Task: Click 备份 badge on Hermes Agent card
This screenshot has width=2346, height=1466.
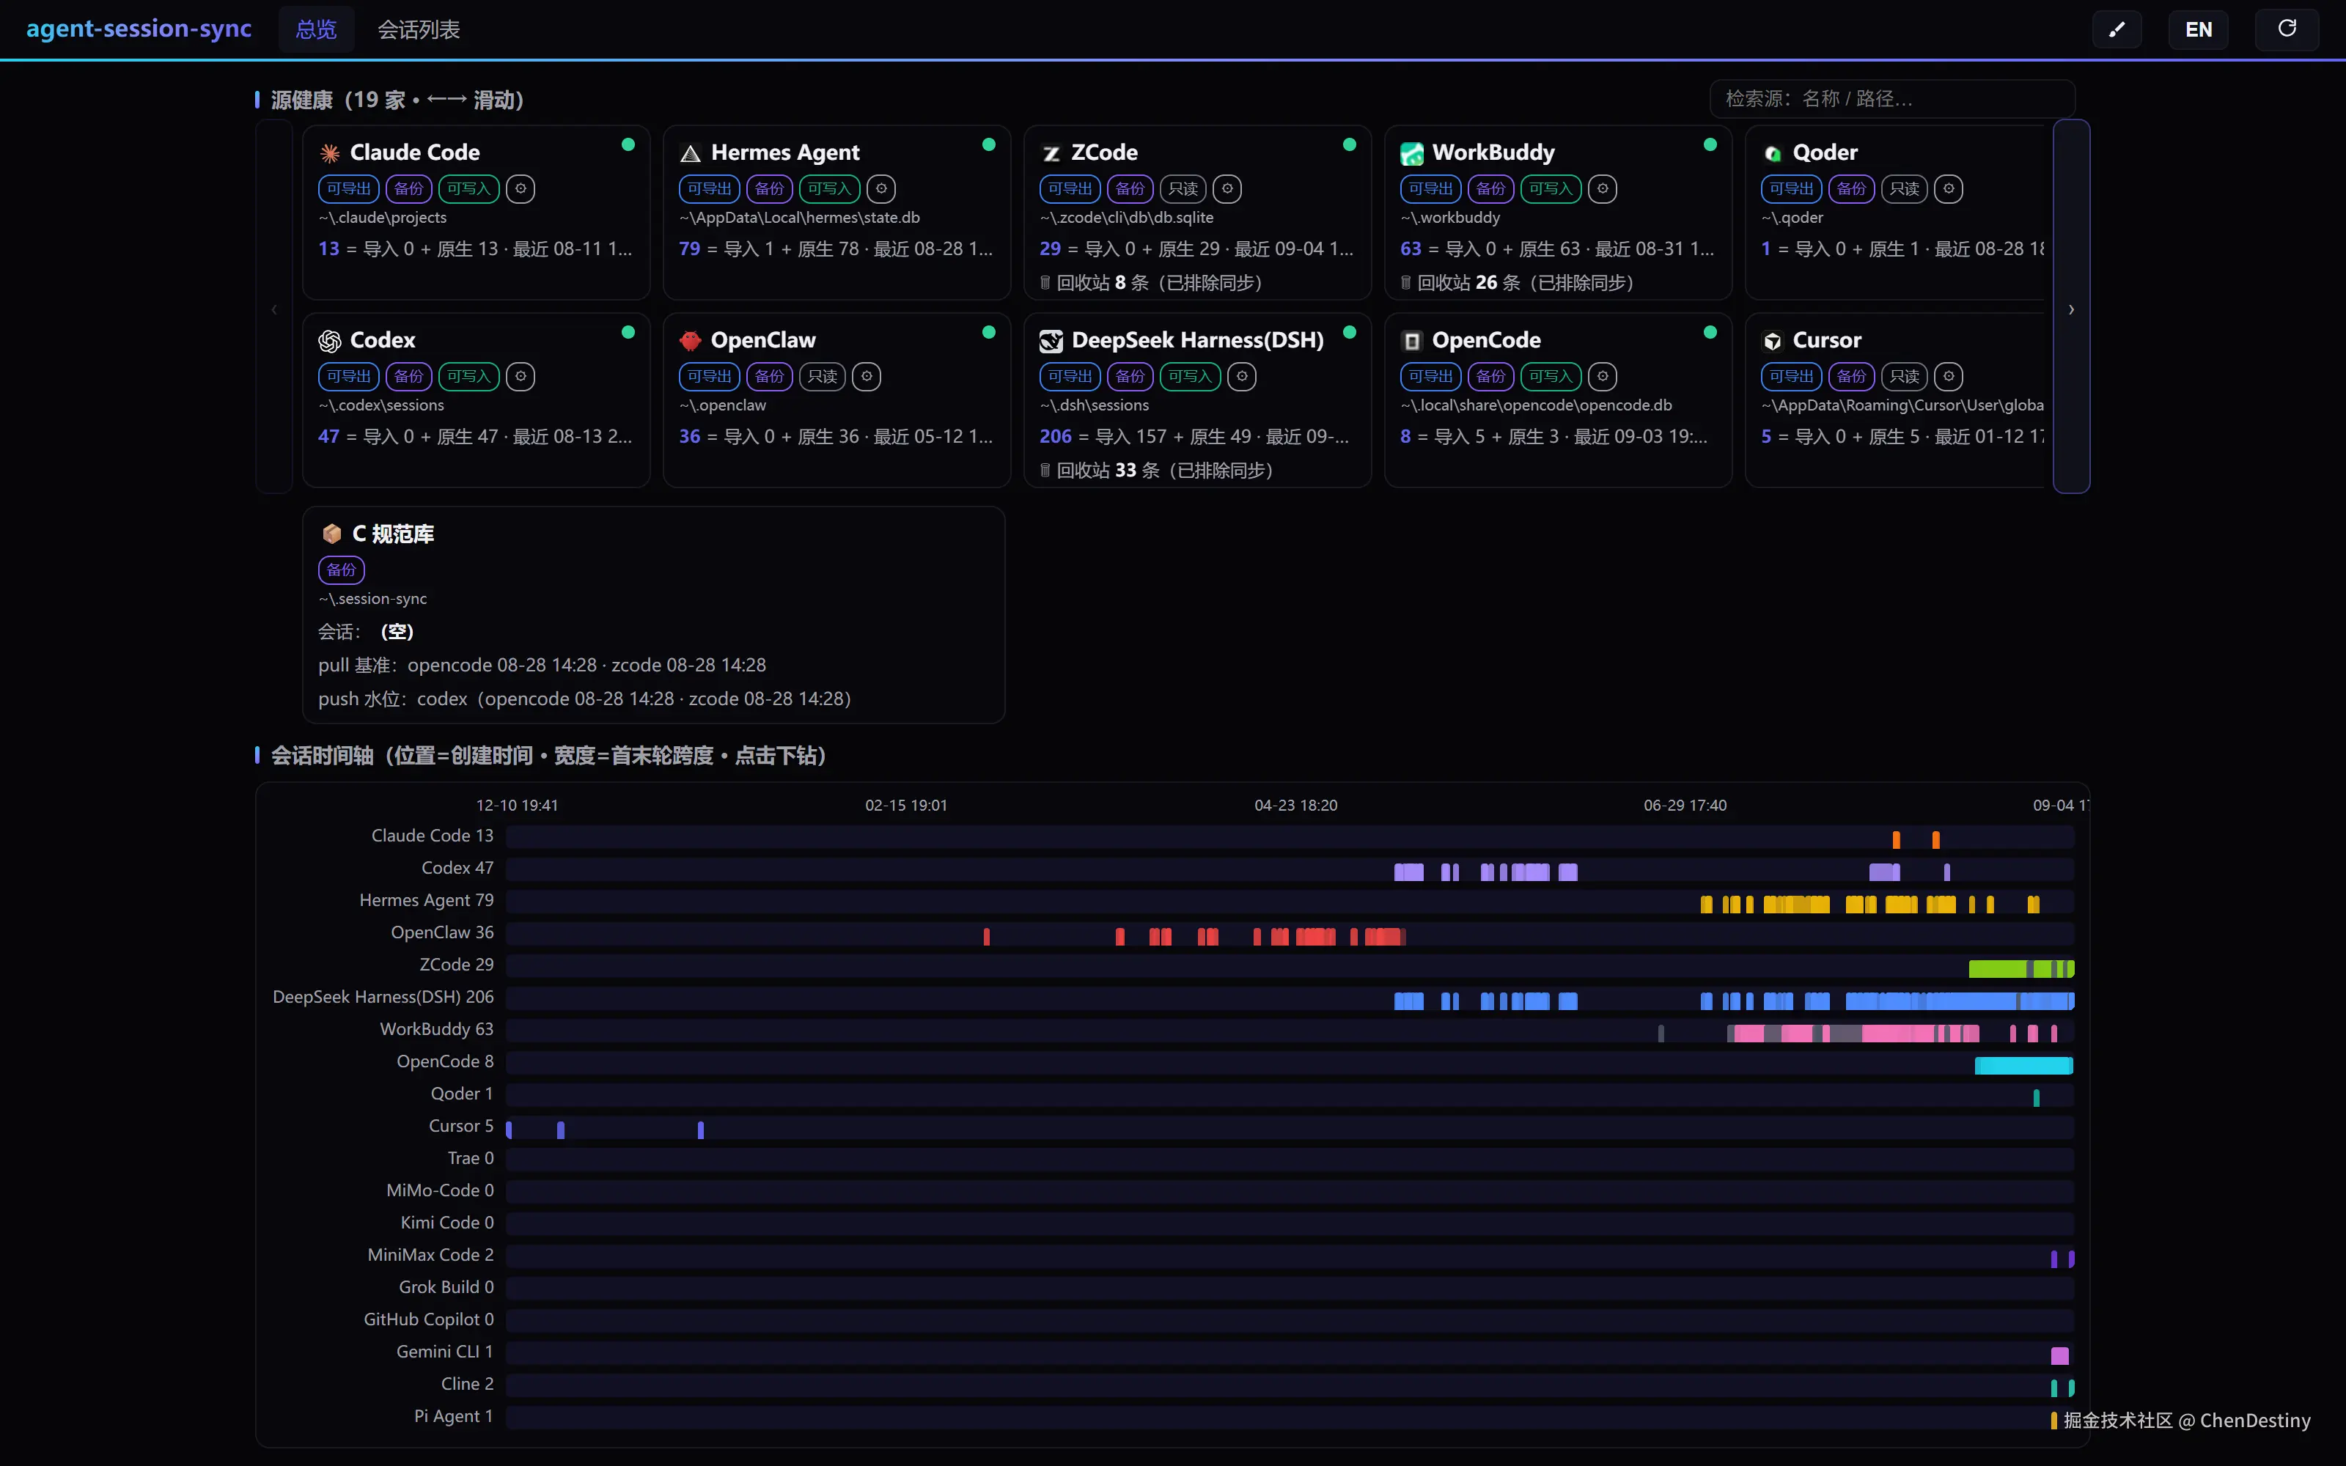Action: click(x=770, y=188)
